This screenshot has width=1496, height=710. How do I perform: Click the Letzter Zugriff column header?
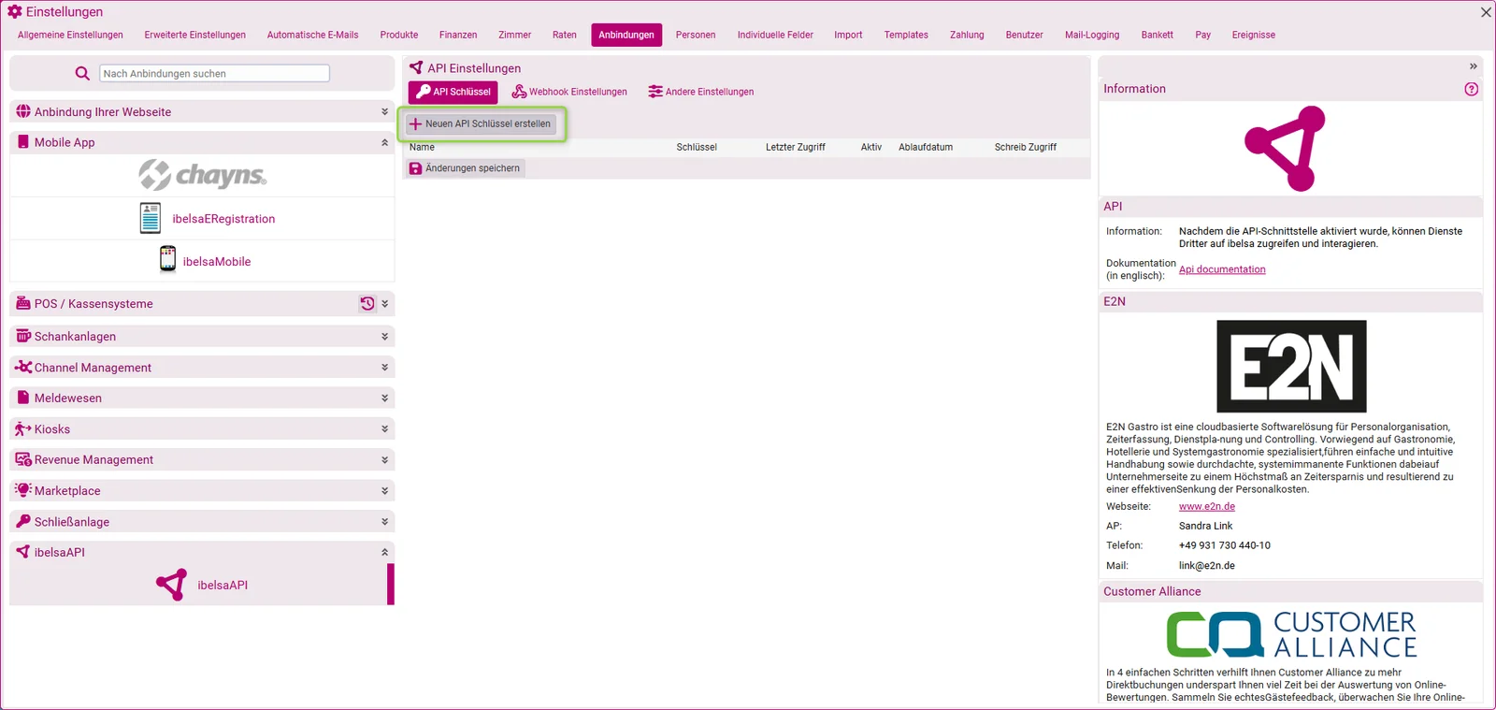pos(796,147)
